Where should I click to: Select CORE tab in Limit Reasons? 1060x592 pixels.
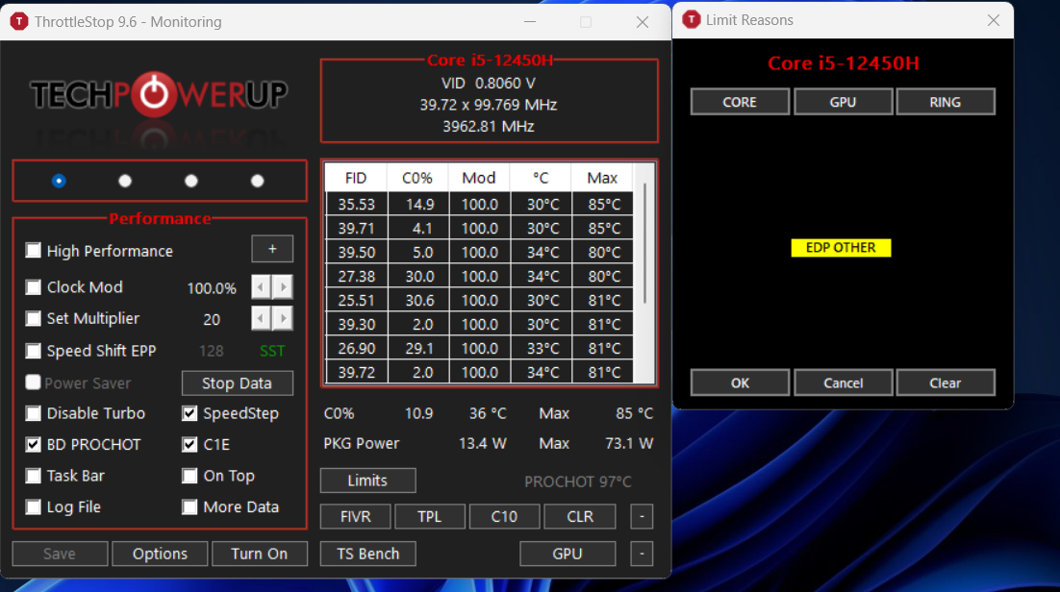[740, 102]
